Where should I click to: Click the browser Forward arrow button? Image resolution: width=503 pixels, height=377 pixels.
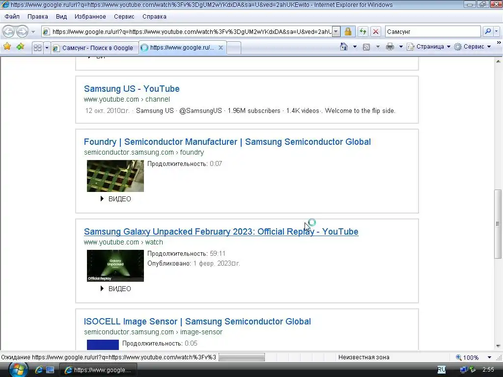(22, 31)
